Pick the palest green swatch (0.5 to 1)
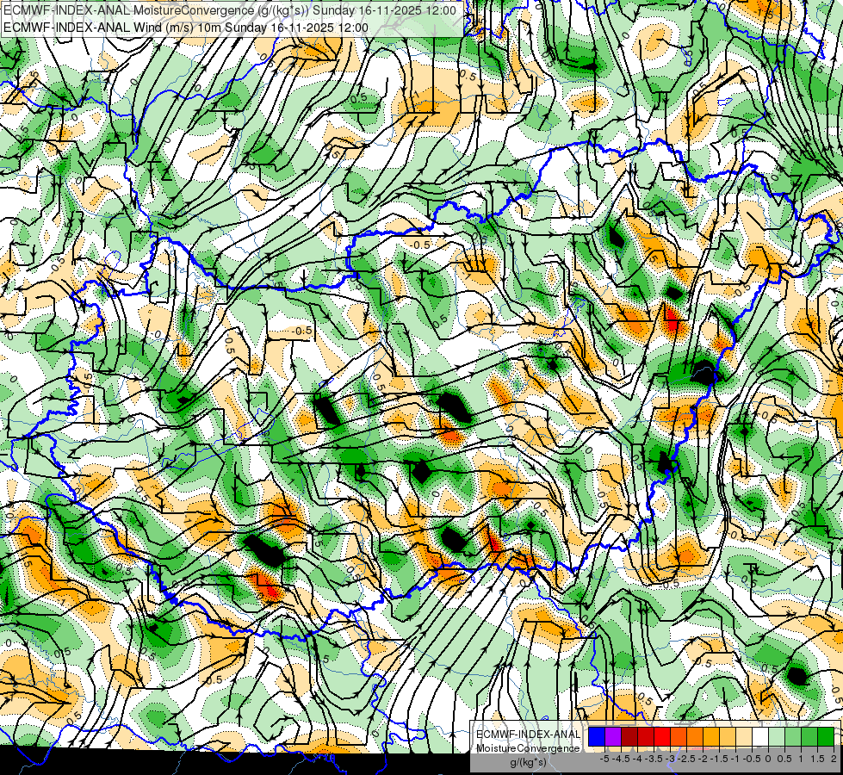The height and width of the screenshot is (775, 843). click(x=777, y=736)
